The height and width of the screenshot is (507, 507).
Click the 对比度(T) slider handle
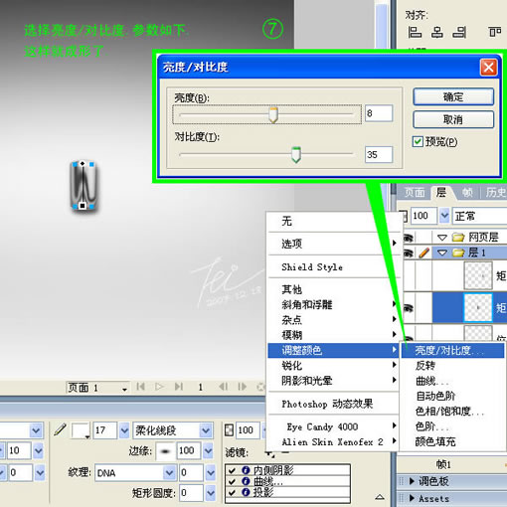click(296, 155)
